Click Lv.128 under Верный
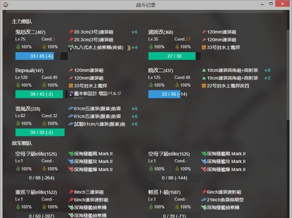 (21, 77)
